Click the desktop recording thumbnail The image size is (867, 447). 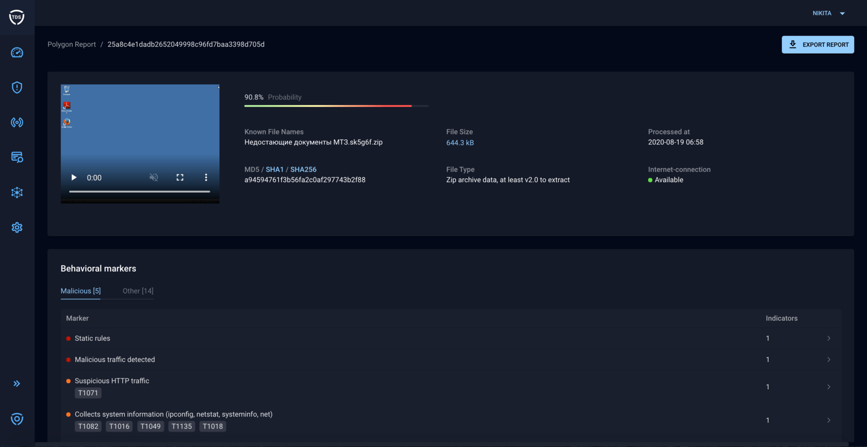[x=140, y=144]
